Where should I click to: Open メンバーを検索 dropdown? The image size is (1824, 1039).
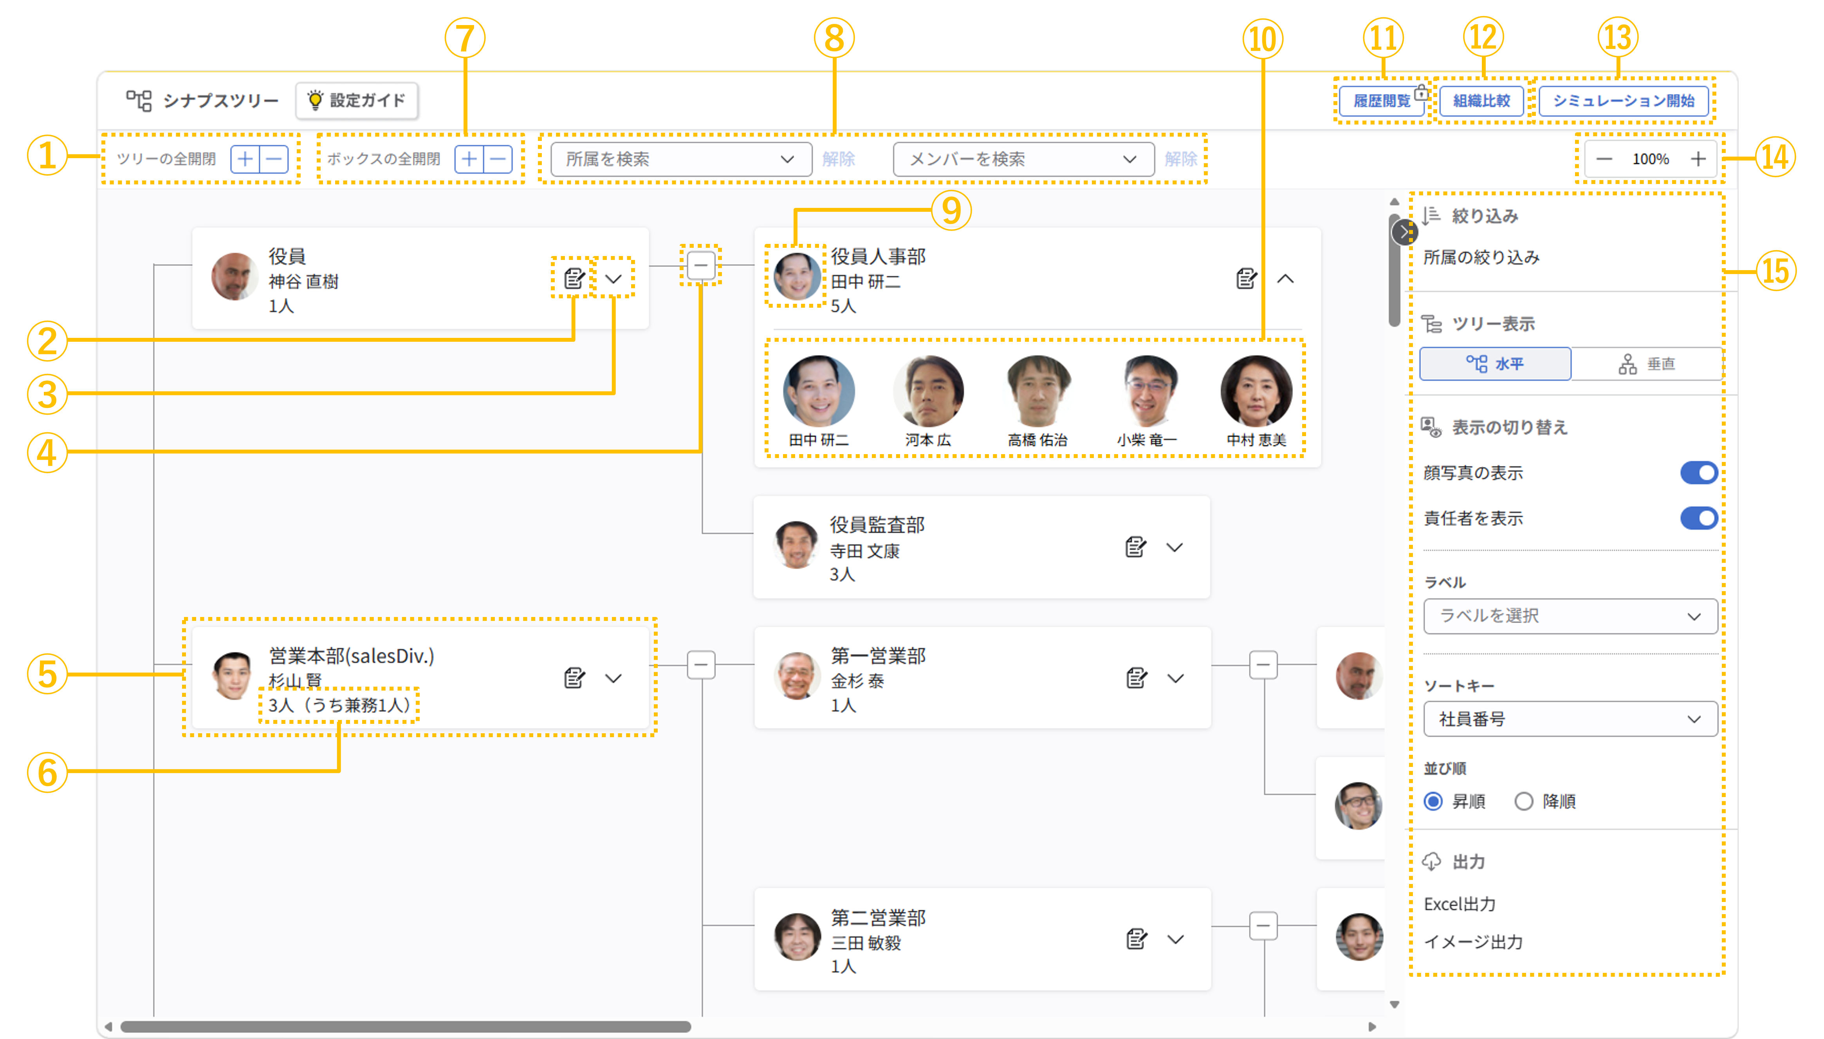coord(1023,159)
